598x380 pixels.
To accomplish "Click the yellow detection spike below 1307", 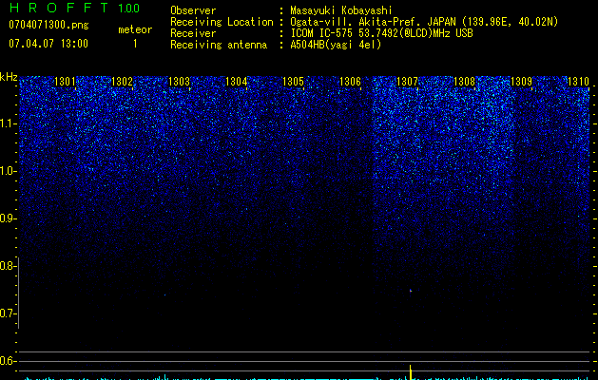I will coord(411,372).
